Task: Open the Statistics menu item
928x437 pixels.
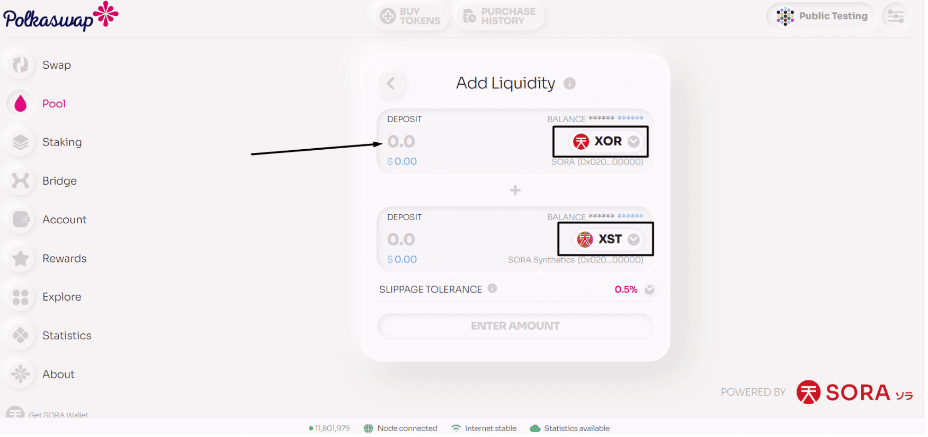Action: click(x=67, y=336)
